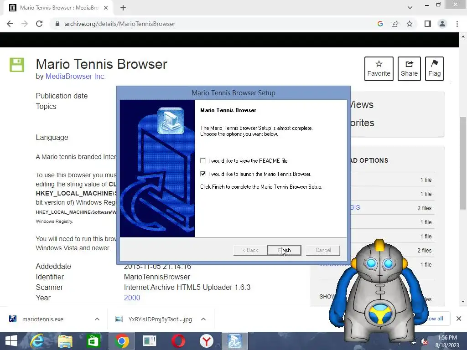Click the Identifier value MarioTennisBrowser
The width and height of the screenshot is (467, 350).
[x=157, y=277]
